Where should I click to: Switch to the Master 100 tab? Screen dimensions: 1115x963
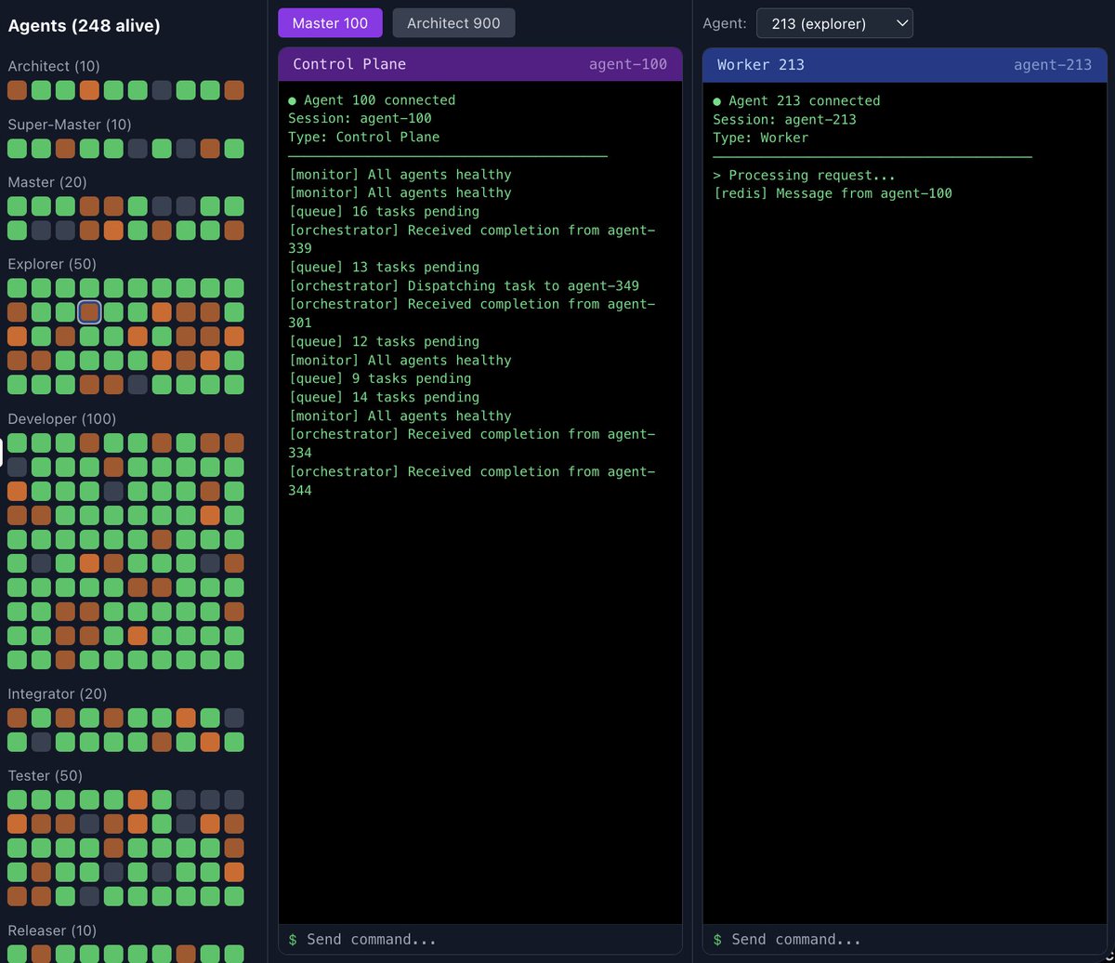pyautogui.click(x=330, y=23)
